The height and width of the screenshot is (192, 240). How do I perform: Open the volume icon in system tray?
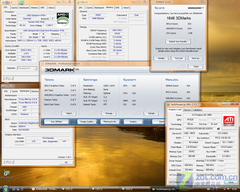point(229,189)
